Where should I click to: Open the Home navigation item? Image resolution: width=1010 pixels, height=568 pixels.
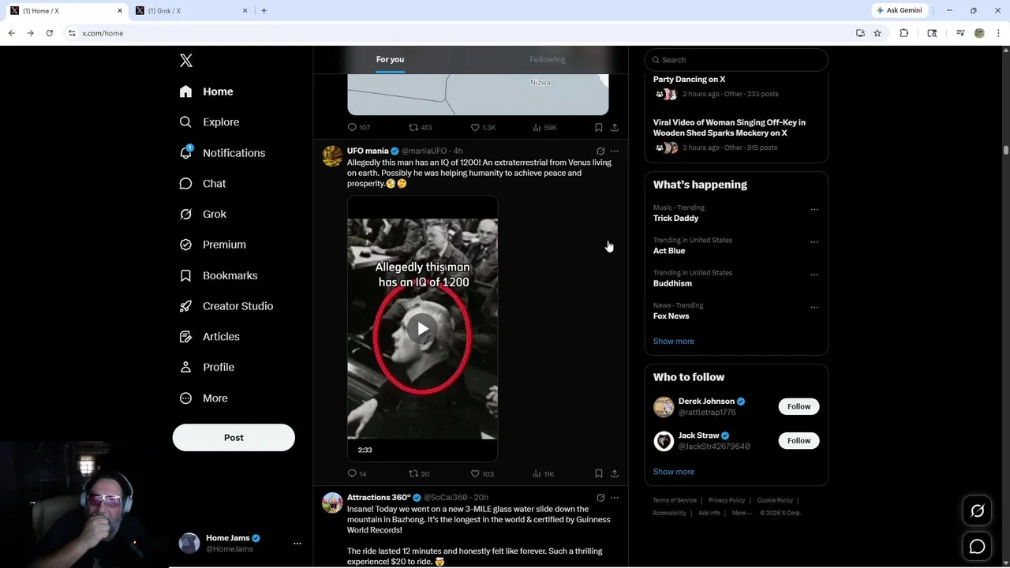206,92
